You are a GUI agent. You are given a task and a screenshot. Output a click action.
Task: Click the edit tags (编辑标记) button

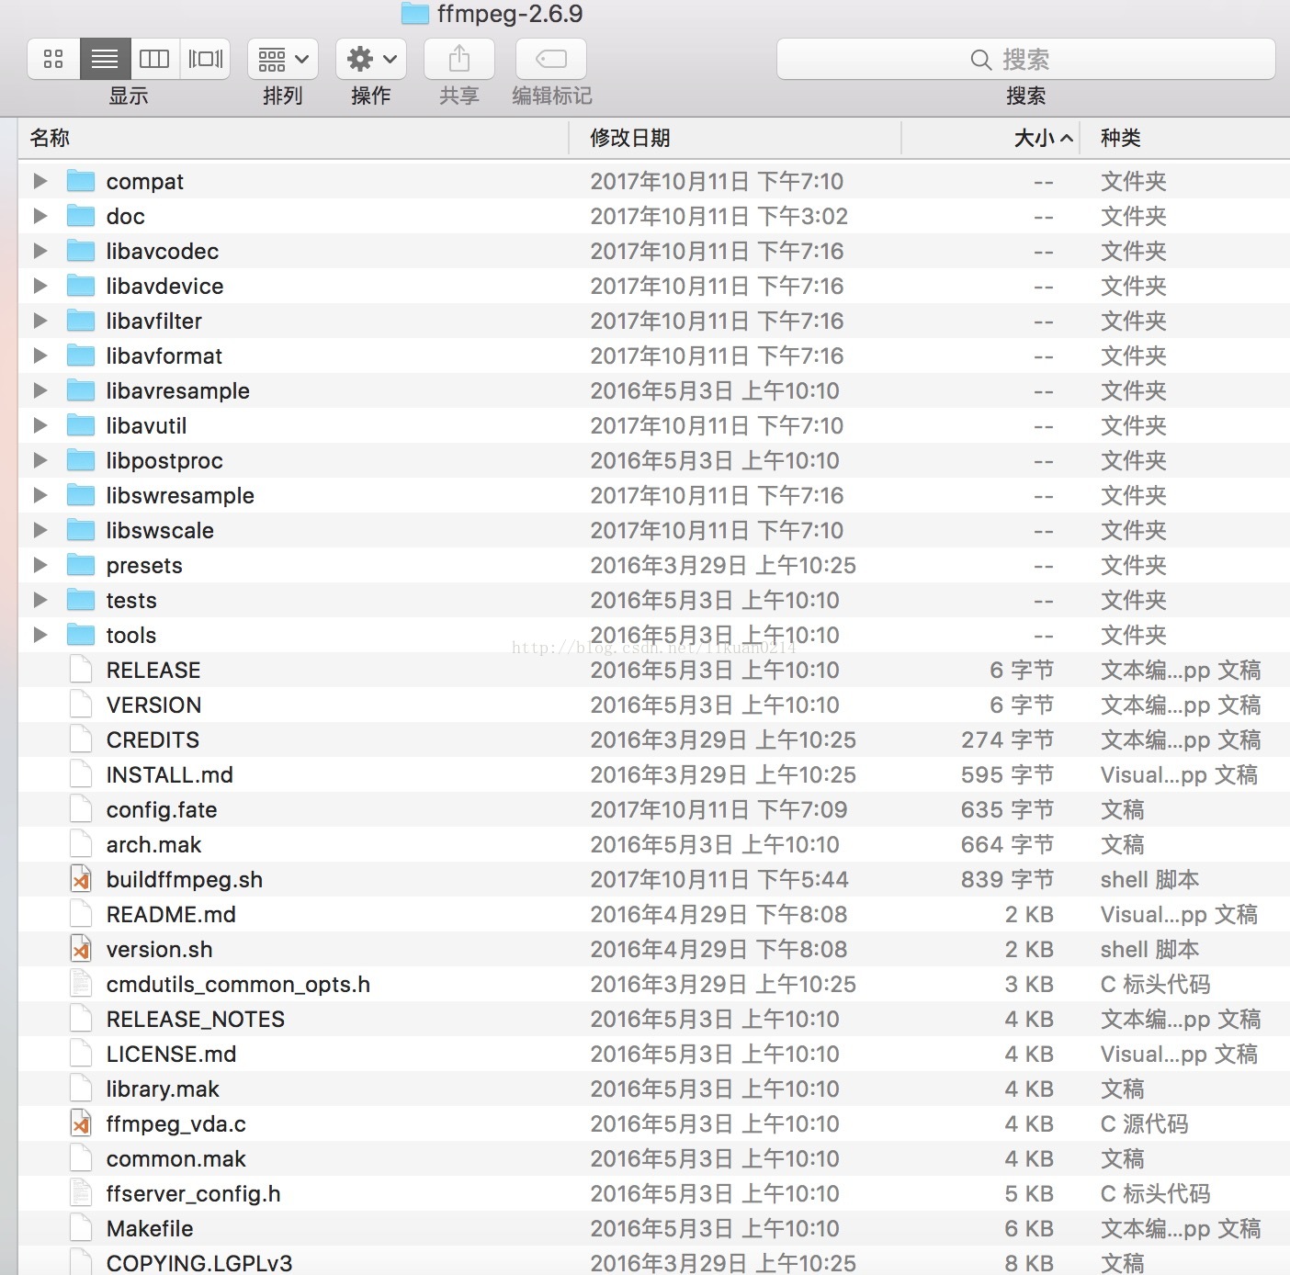[x=551, y=60]
